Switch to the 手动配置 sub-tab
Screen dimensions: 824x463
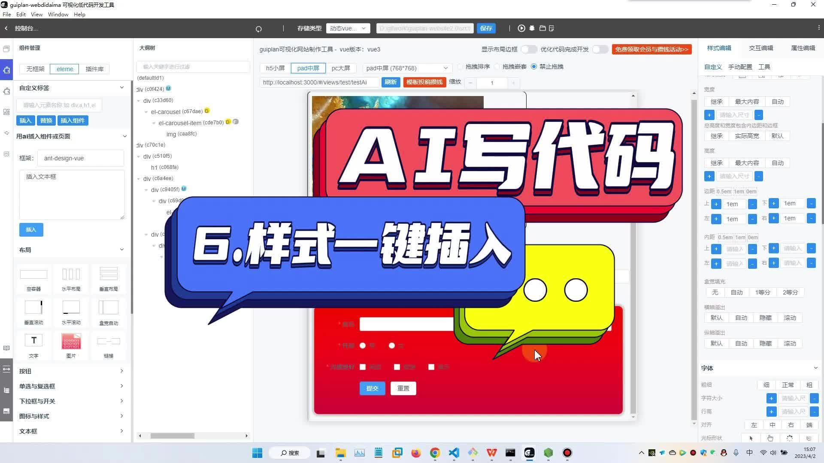[740, 67]
